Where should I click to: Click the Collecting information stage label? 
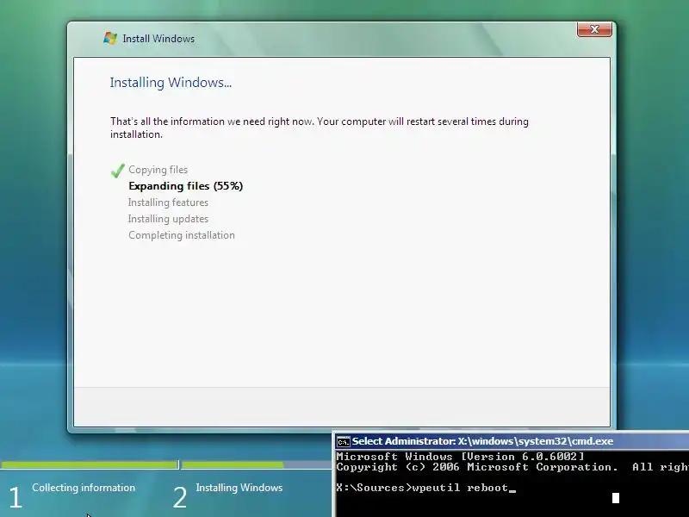coord(84,488)
